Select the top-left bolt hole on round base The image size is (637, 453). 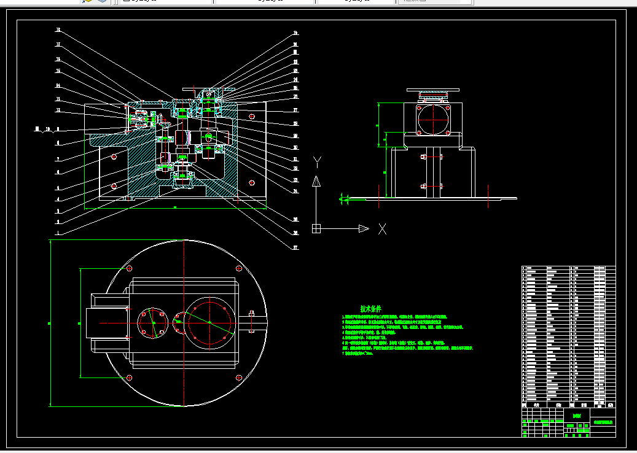click(130, 268)
